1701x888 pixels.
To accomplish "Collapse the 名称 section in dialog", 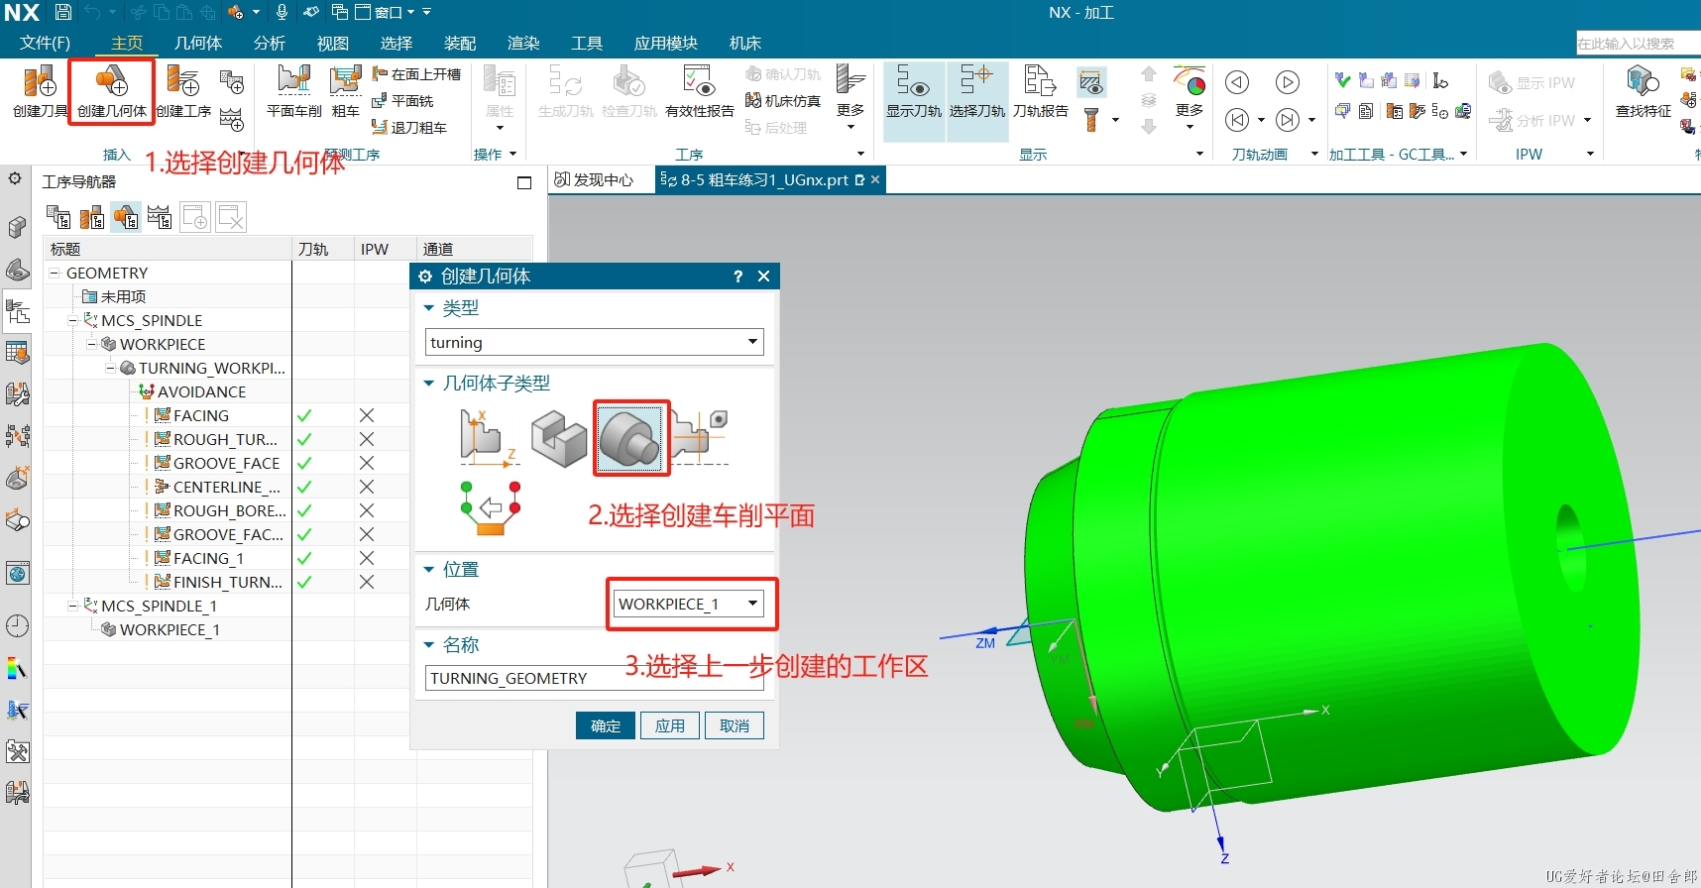I will click(x=429, y=644).
